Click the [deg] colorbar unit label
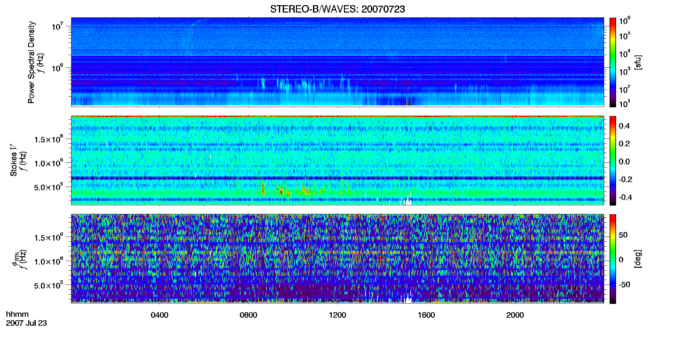This screenshot has height=348, width=675. point(638,259)
